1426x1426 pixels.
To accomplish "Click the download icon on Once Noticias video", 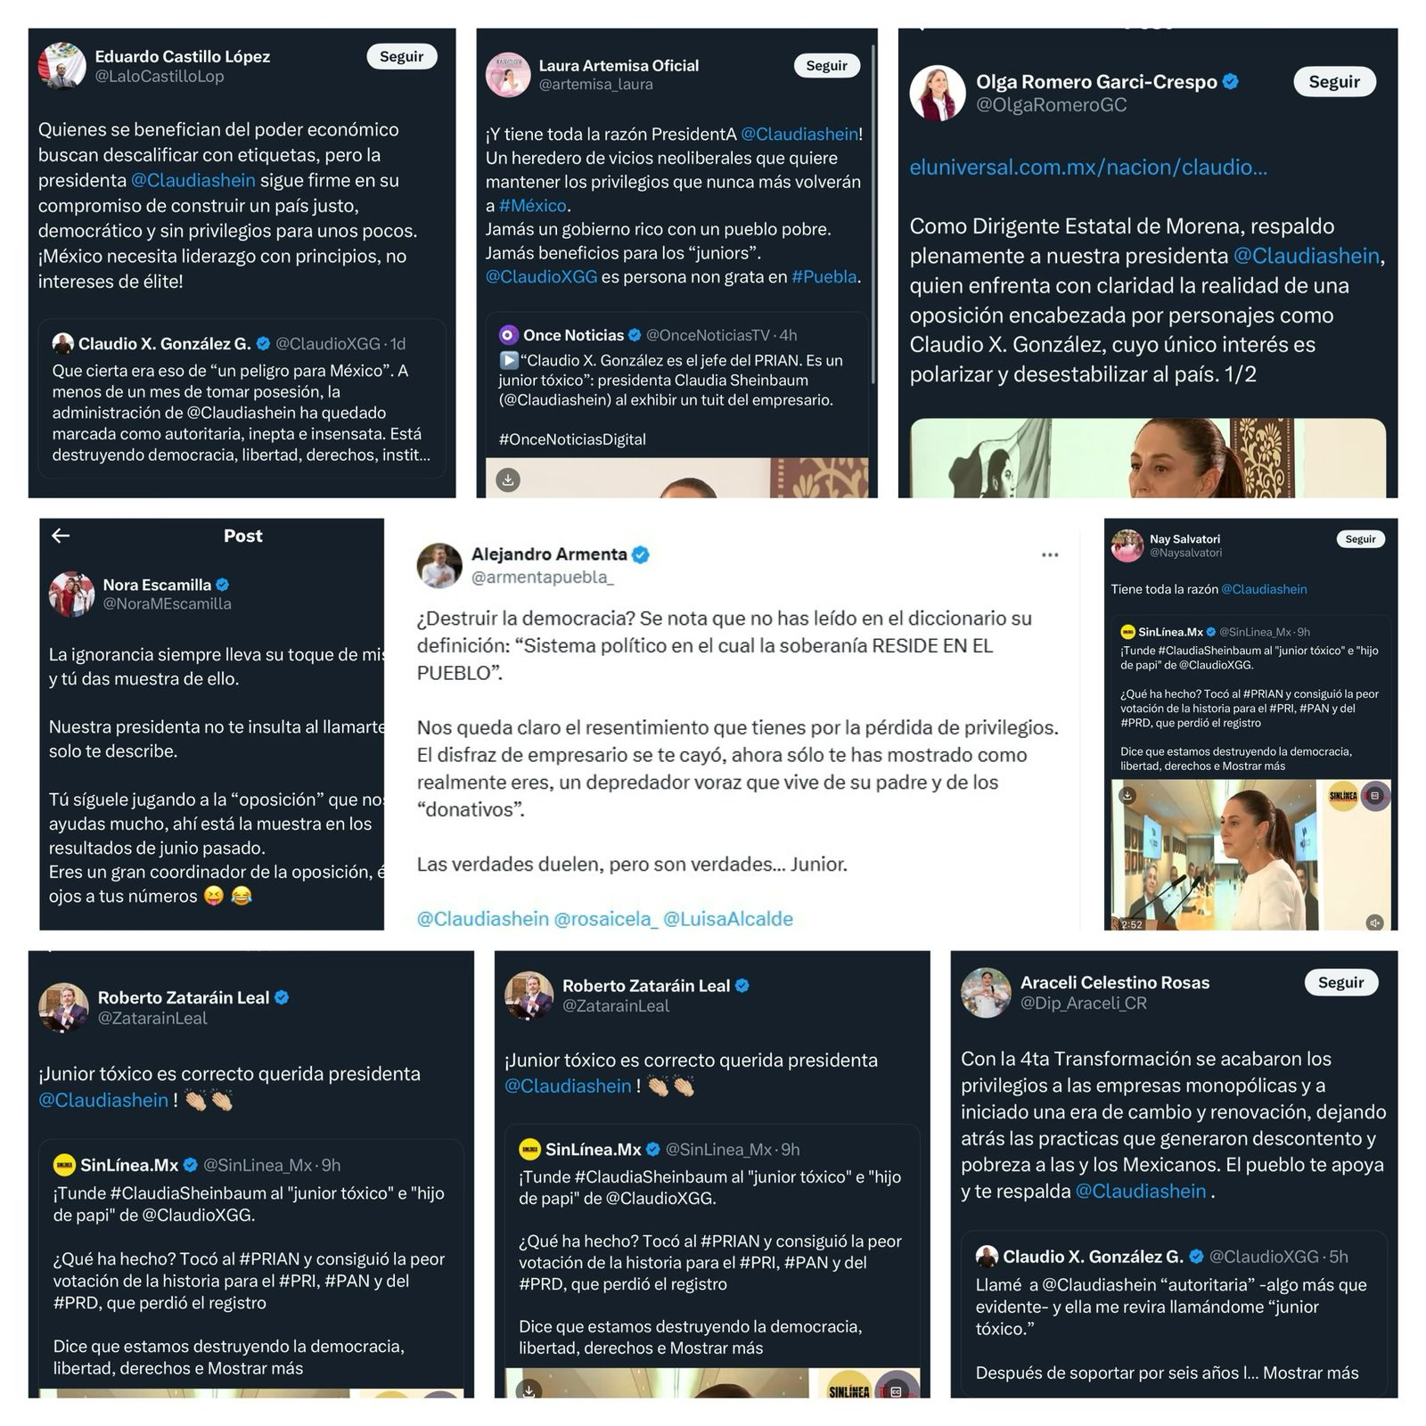I will pyautogui.click(x=508, y=479).
